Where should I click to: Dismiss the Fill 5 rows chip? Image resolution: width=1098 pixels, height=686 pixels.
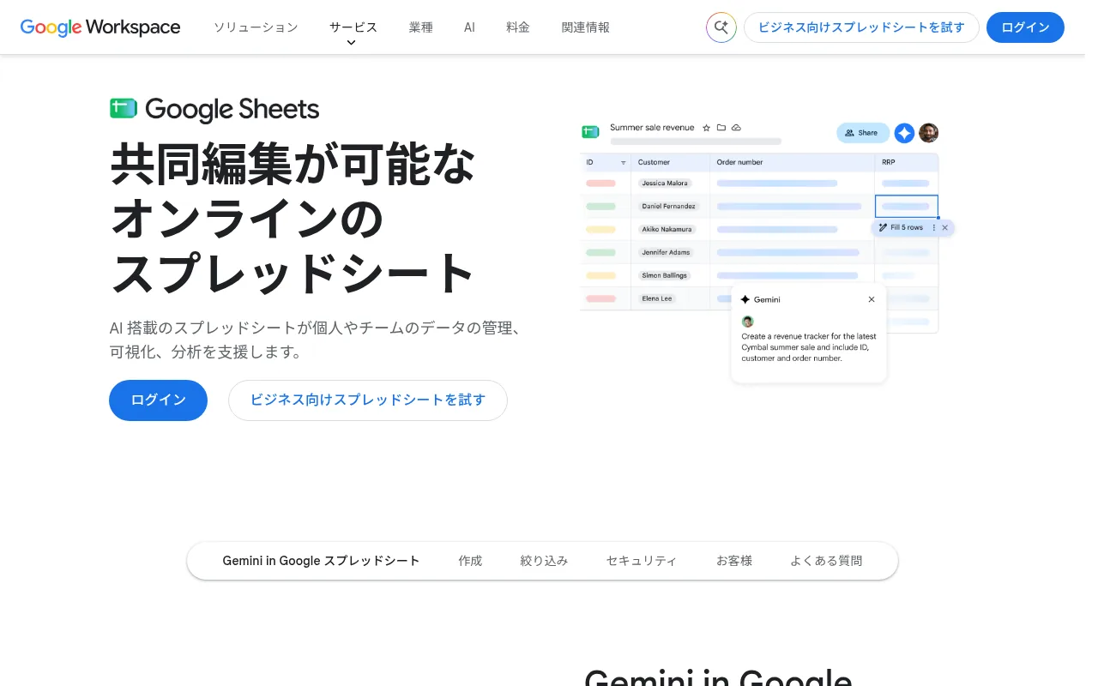(945, 227)
